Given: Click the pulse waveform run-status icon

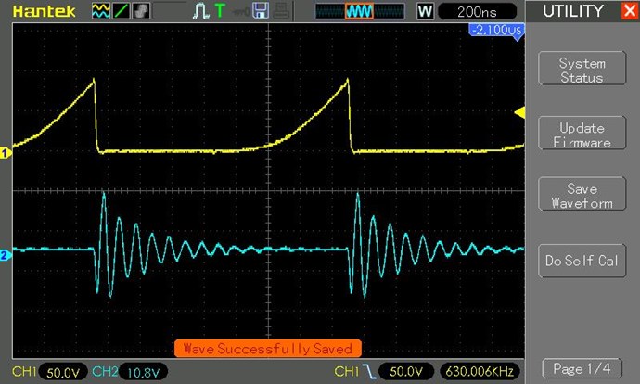Looking at the screenshot, I should tap(200, 11).
